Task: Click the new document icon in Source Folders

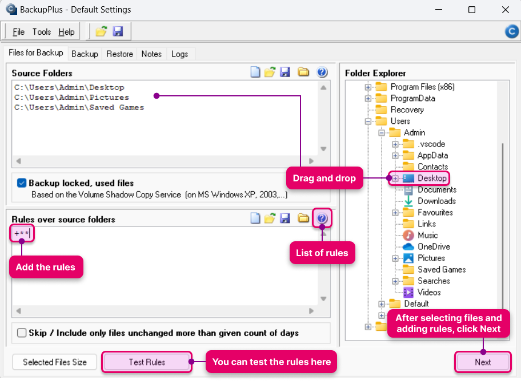Action: (x=255, y=72)
